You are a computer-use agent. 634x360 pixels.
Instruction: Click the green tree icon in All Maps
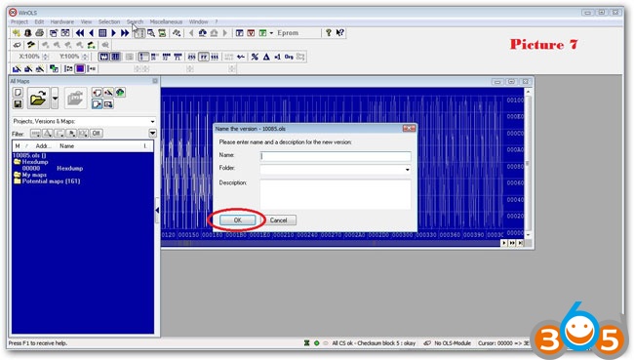[120, 93]
